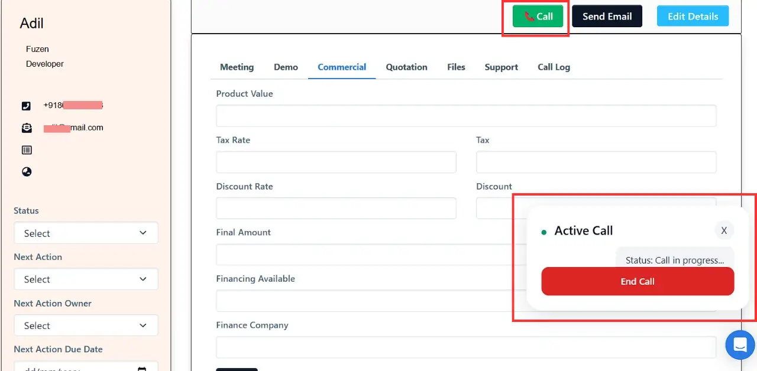Viewport: 757px width, 371px height.
Task: Open the Quotation tab
Action: click(406, 67)
